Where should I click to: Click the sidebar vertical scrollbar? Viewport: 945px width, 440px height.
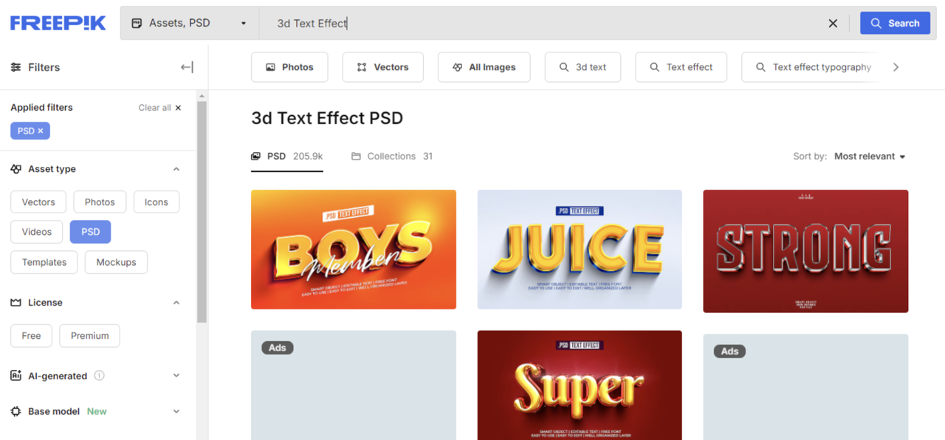coord(202,214)
